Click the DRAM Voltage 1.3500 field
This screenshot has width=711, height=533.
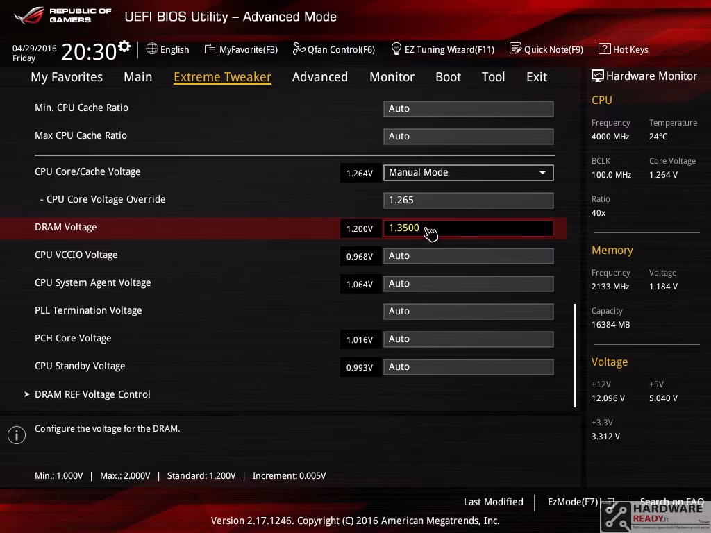click(x=469, y=228)
